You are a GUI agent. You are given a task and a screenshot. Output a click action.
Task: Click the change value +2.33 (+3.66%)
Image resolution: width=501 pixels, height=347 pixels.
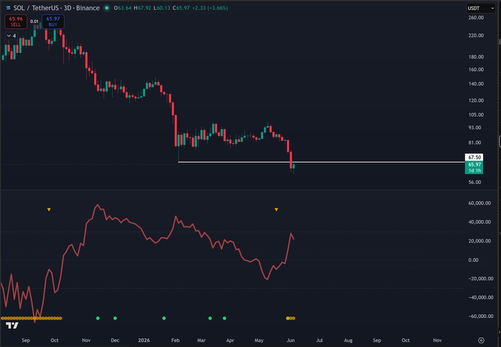pos(210,8)
